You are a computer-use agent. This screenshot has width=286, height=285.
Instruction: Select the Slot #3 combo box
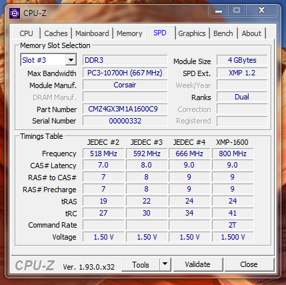click(x=49, y=60)
